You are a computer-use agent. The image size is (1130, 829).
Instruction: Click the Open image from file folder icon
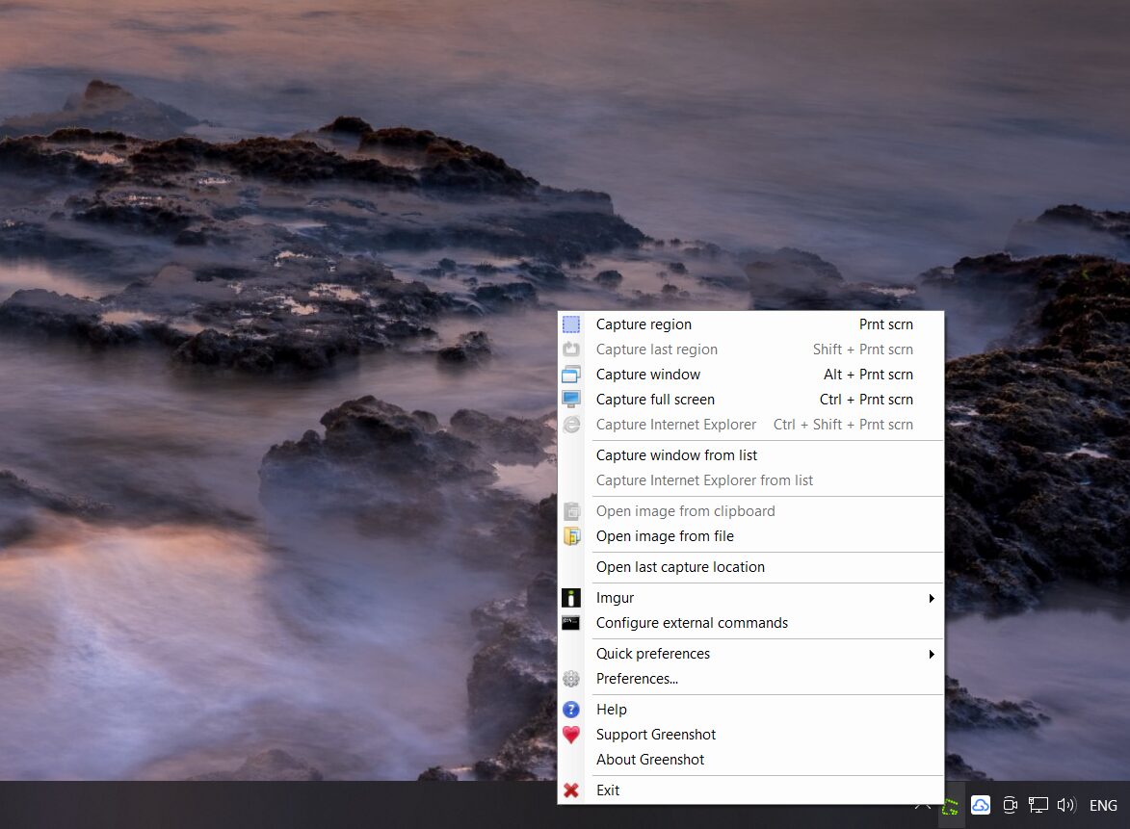coord(571,536)
